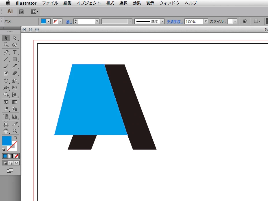Select the Slice tool

[x=15, y=124]
